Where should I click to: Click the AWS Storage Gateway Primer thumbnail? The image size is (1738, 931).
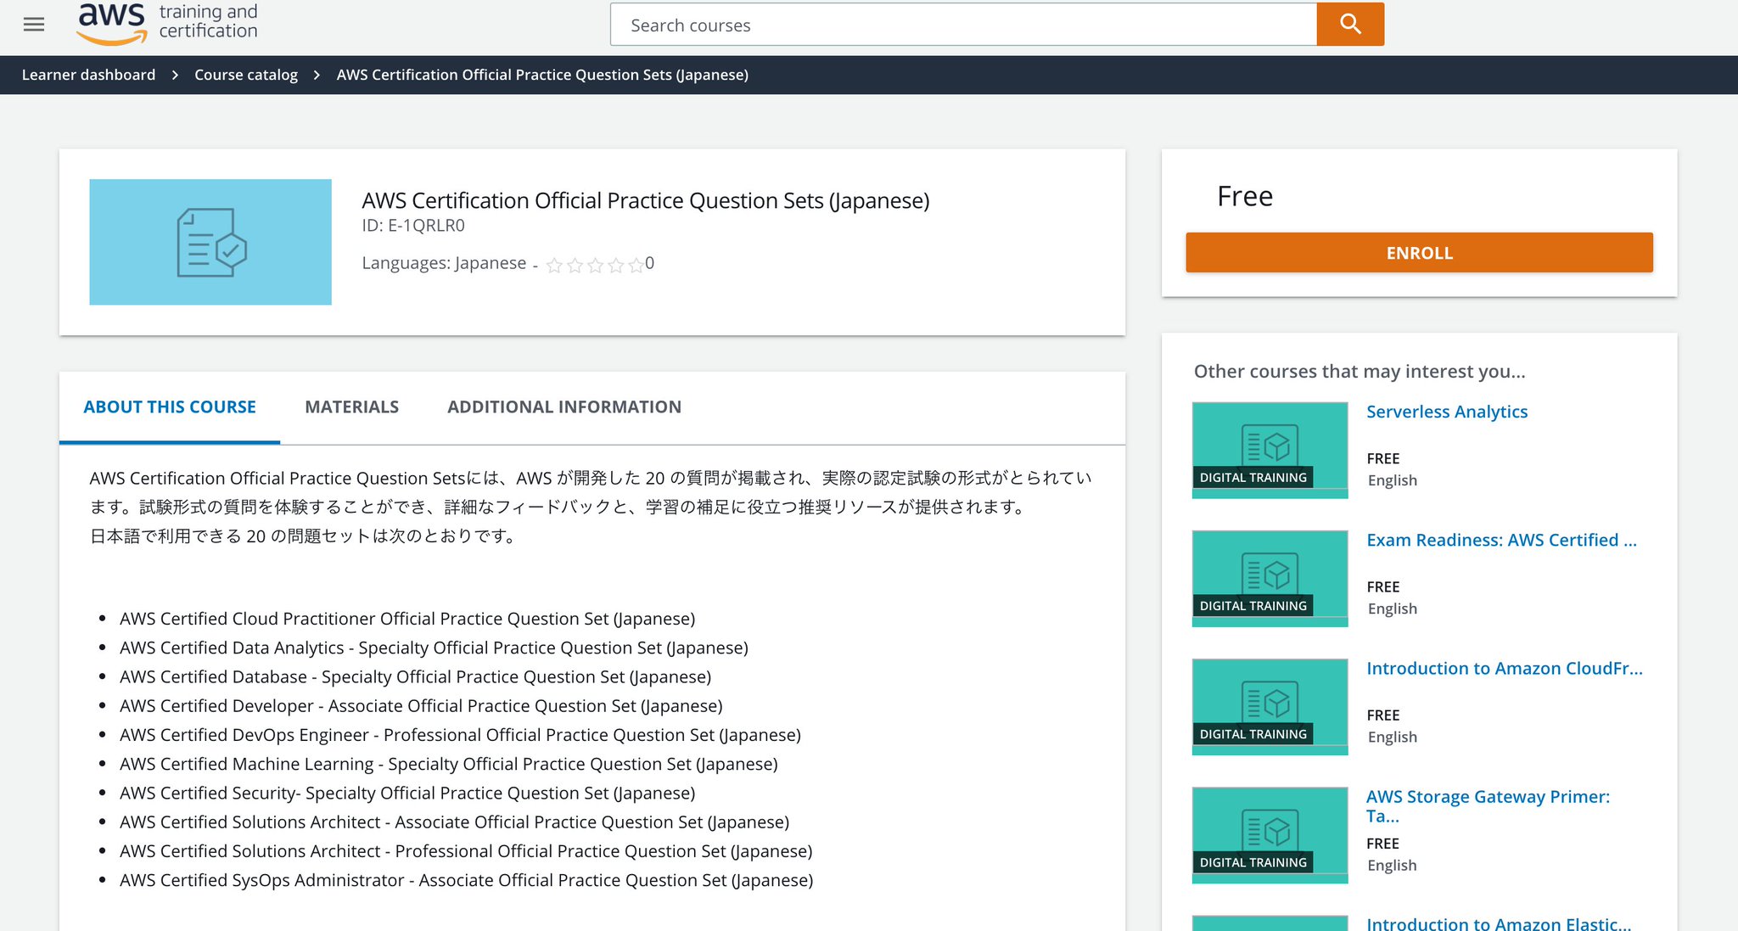point(1270,835)
